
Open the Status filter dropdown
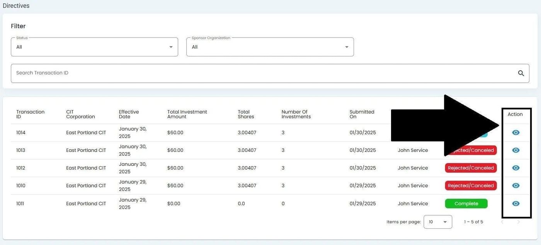[94, 47]
